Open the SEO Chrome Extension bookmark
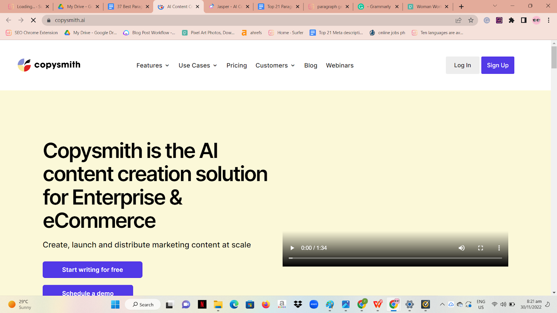This screenshot has height=313, width=557. click(32, 33)
